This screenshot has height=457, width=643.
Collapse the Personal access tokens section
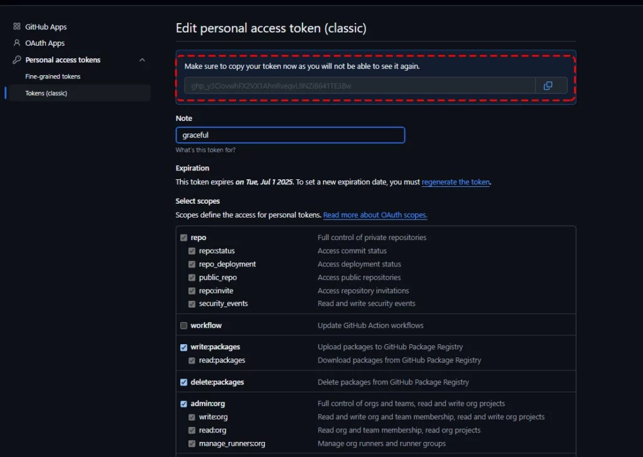[142, 60]
